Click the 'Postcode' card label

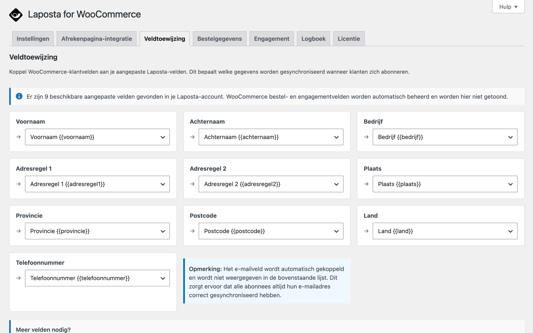tap(203, 216)
